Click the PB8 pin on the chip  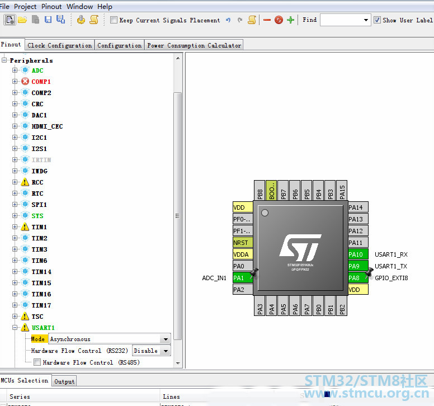tap(260, 190)
